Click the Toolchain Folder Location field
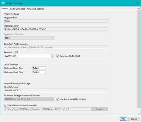141x122 pixels. 56,47
